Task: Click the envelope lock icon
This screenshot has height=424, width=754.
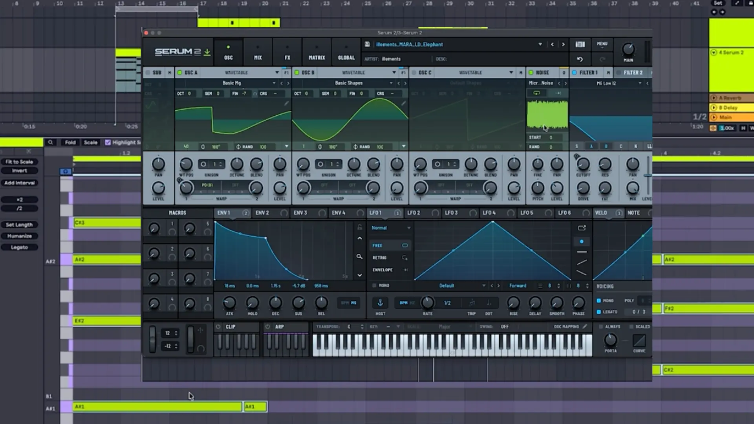Action: 359,227
